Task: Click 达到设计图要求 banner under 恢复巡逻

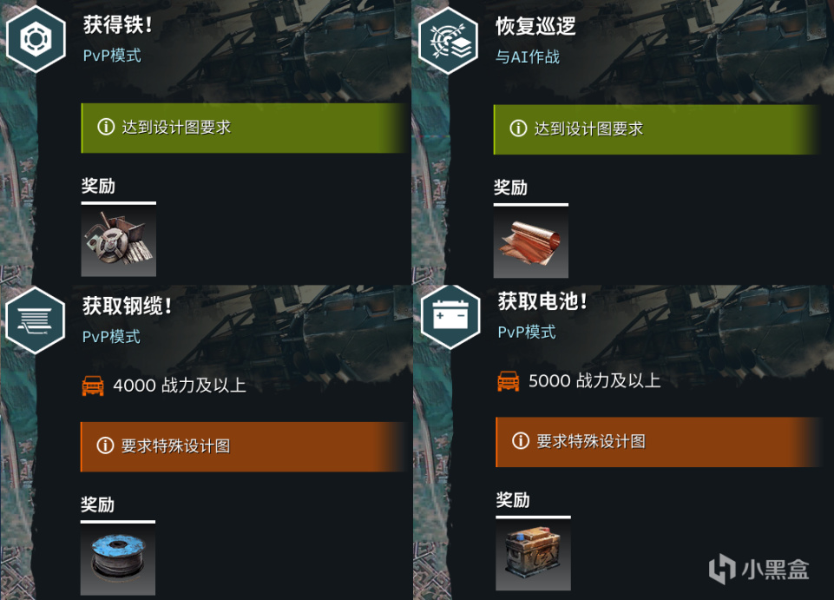Action: (x=658, y=129)
